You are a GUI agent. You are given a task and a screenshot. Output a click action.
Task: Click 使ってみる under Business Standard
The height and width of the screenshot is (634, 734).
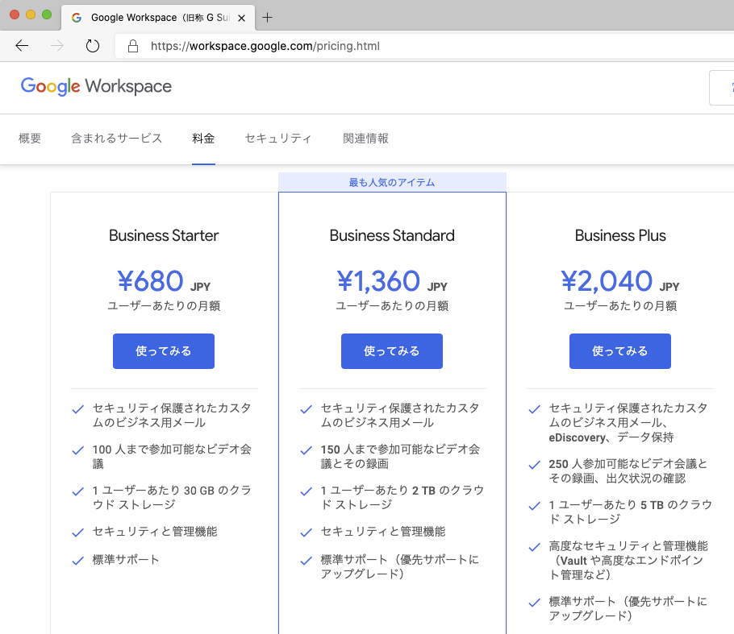coord(392,351)
